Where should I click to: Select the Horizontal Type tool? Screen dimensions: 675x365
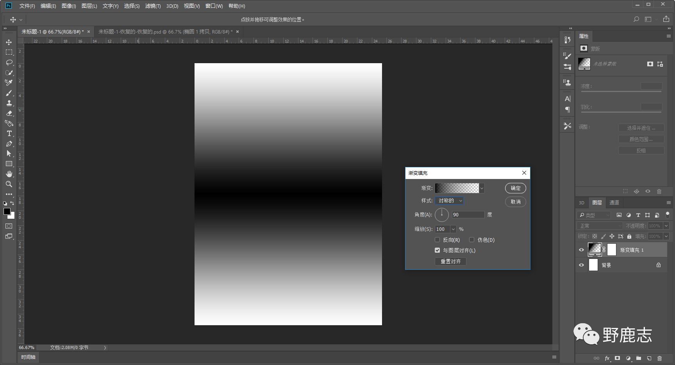[x=9, y=133]
